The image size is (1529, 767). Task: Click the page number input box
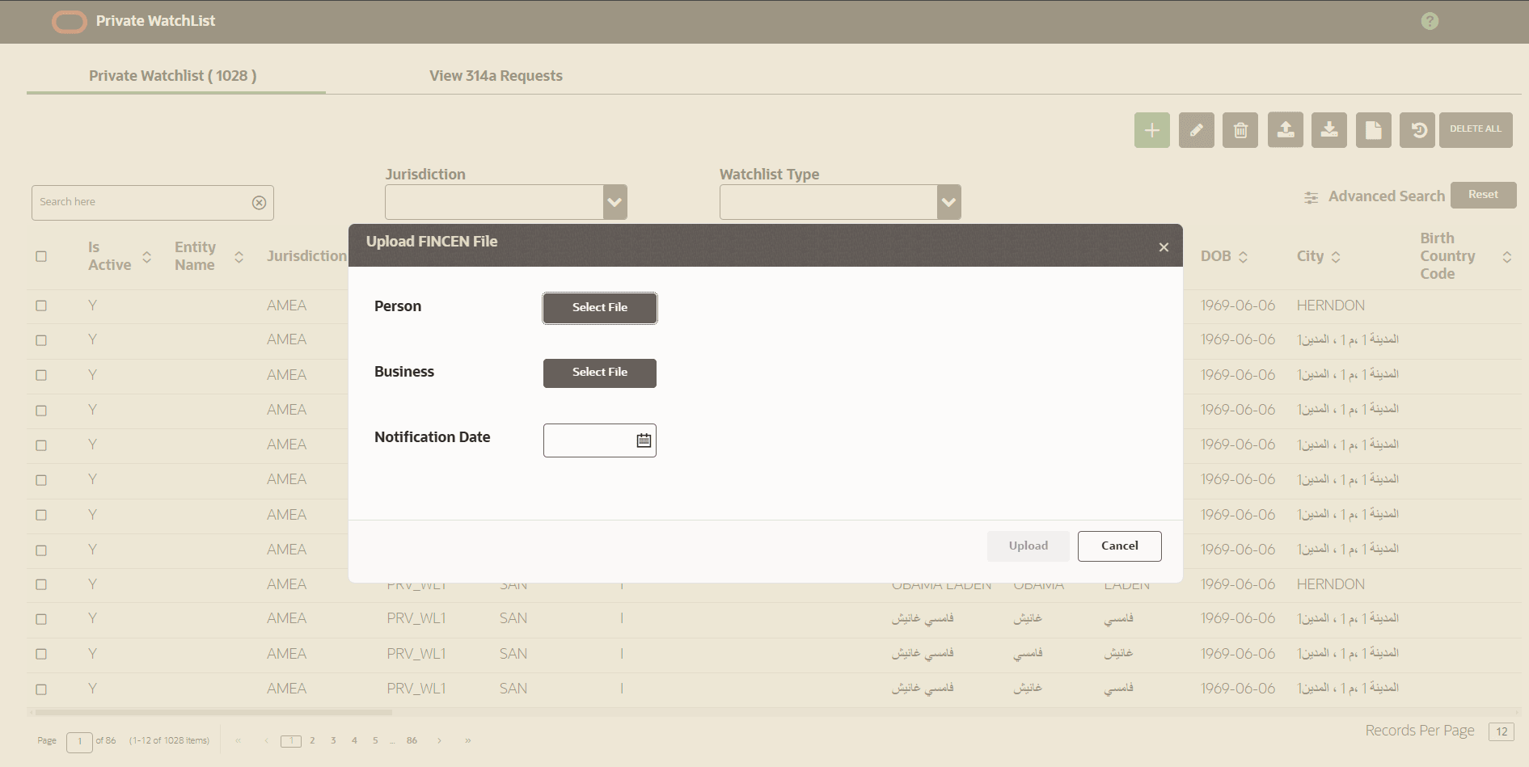(80, 742)
